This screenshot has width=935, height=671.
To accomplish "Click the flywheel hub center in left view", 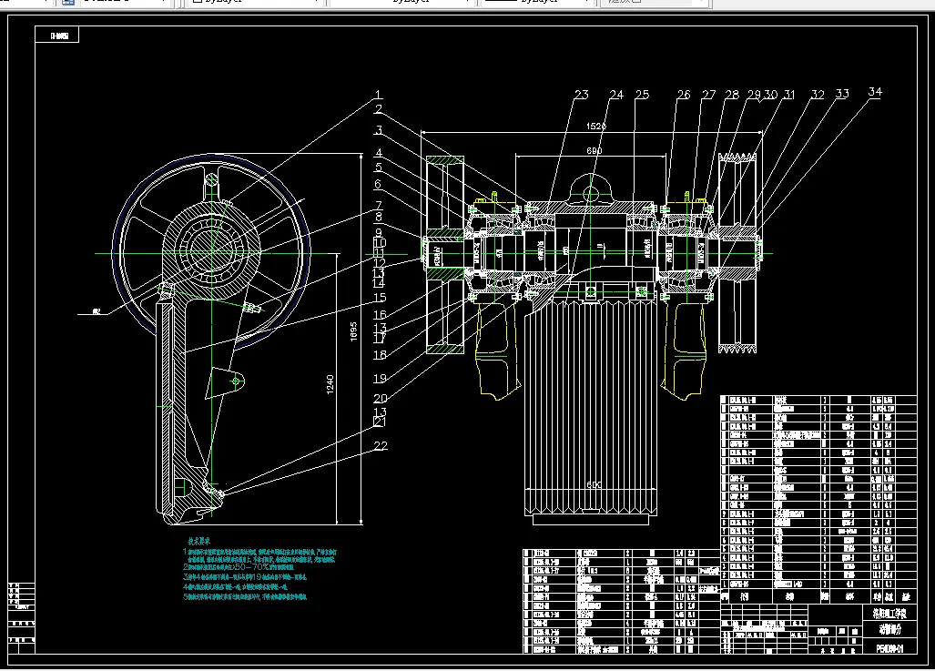I will click(212, 253).
